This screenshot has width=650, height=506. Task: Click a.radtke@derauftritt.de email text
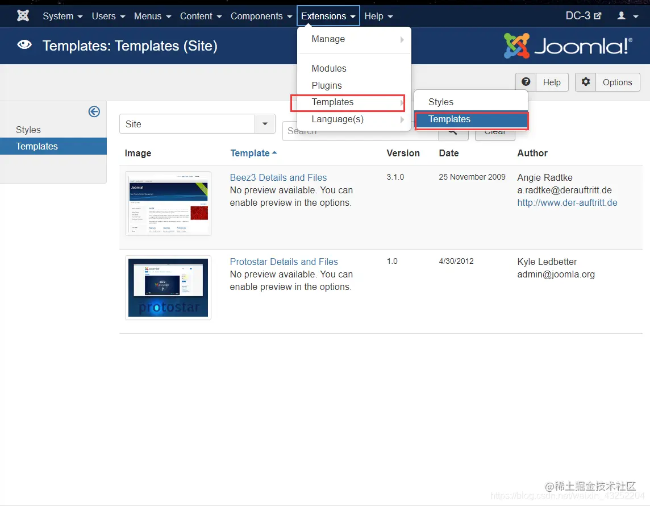(x=565, y=190)
